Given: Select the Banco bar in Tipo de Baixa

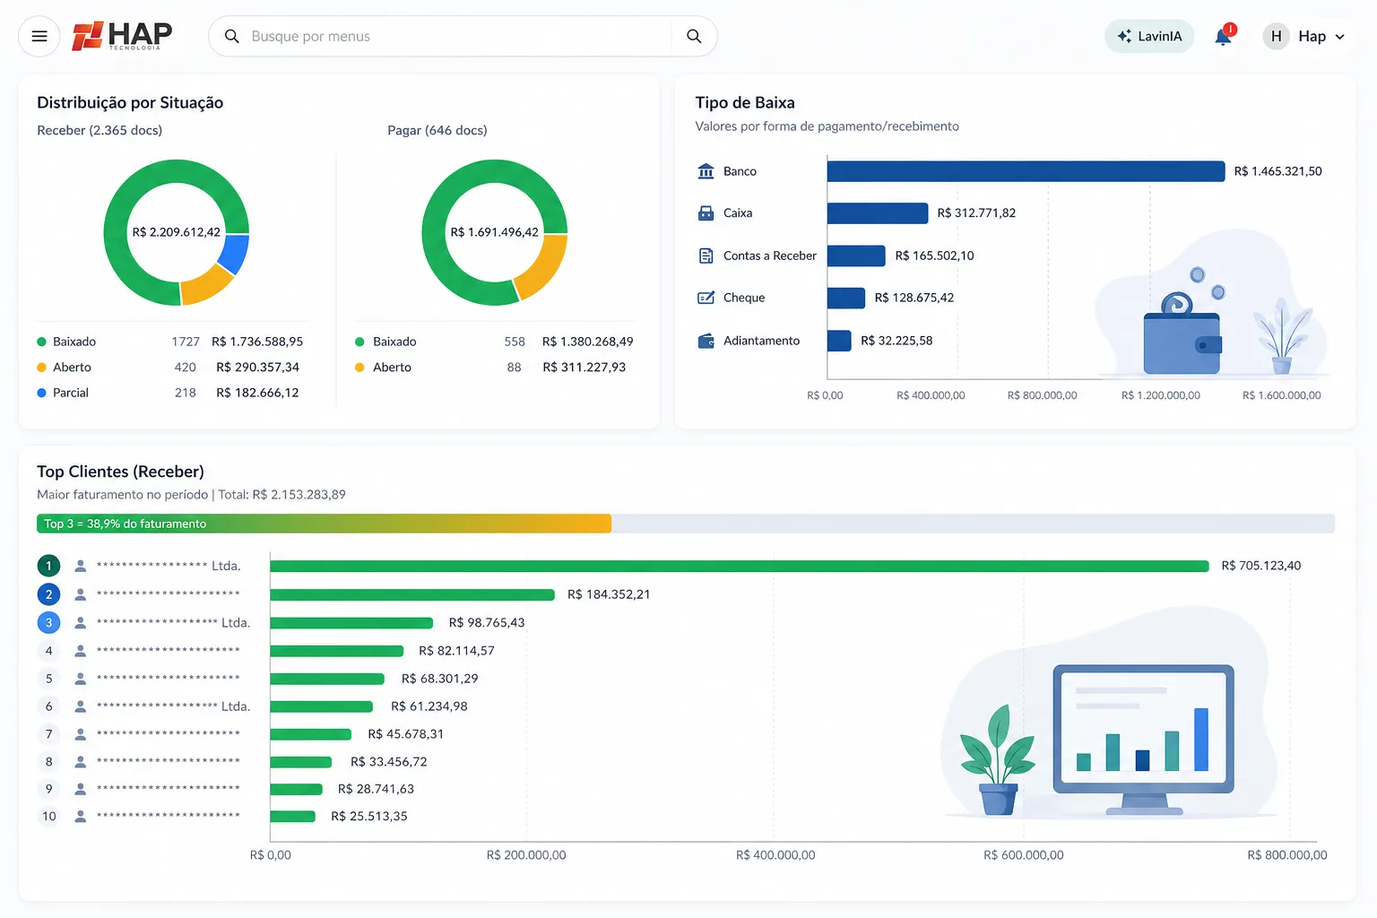Looking at the screenshot, I should click(1025, 171).
